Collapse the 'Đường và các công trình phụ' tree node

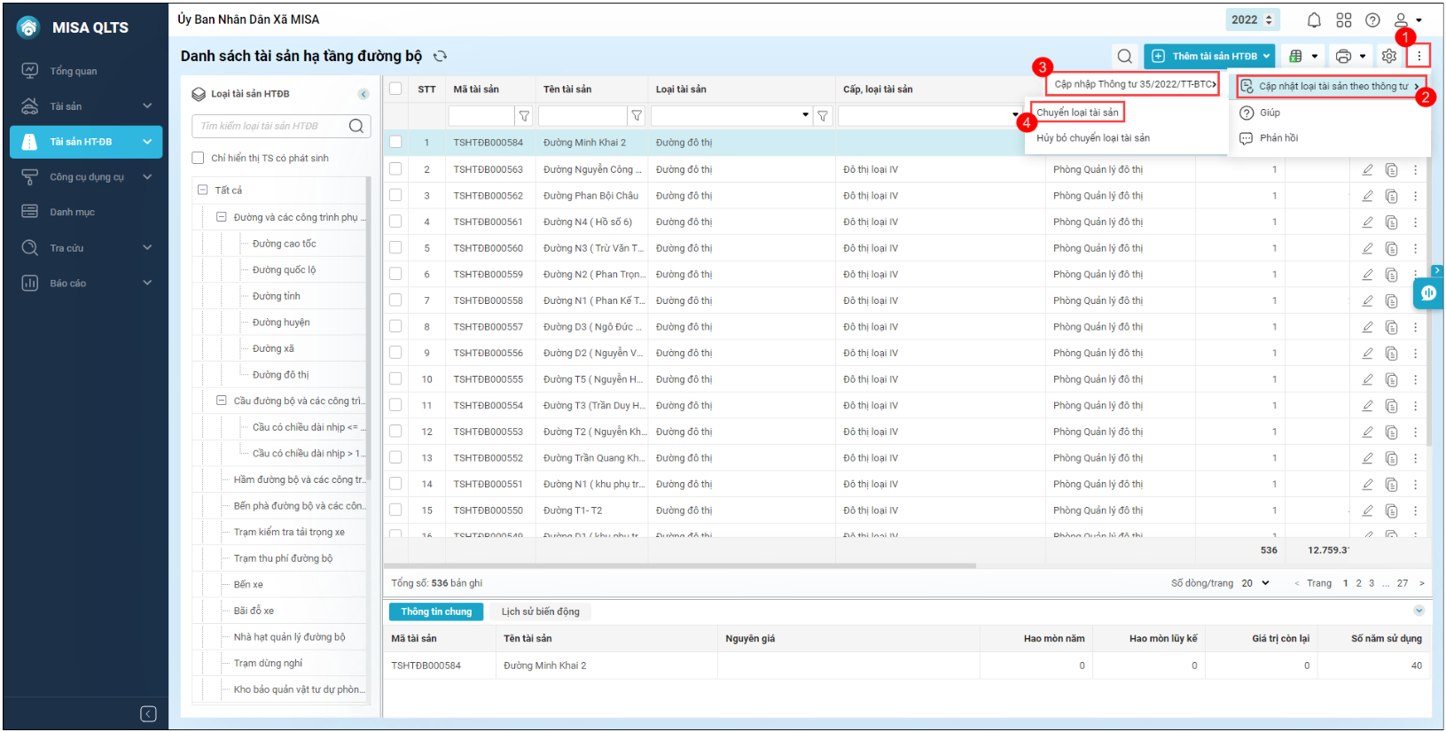pos(222,217)
